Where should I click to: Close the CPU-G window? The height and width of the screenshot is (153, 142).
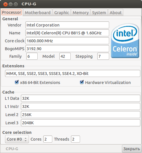click(5, 4)
